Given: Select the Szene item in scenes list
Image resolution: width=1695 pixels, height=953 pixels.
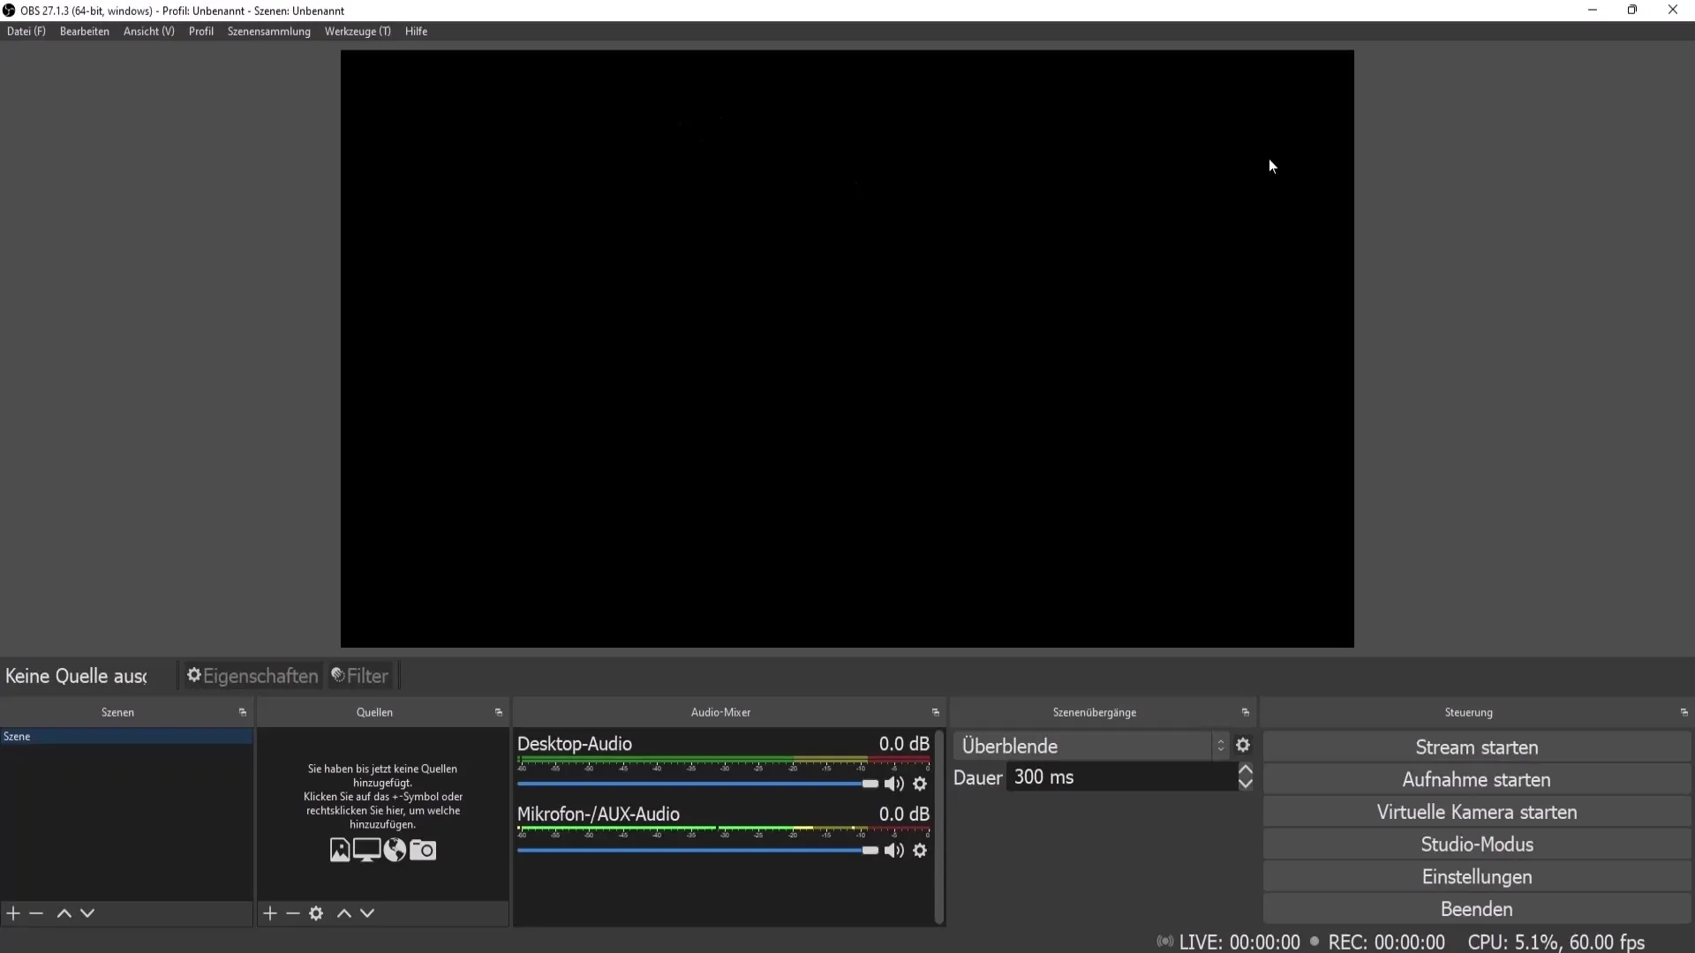Looking at the screenshot, I should click(x=126, y=736).
